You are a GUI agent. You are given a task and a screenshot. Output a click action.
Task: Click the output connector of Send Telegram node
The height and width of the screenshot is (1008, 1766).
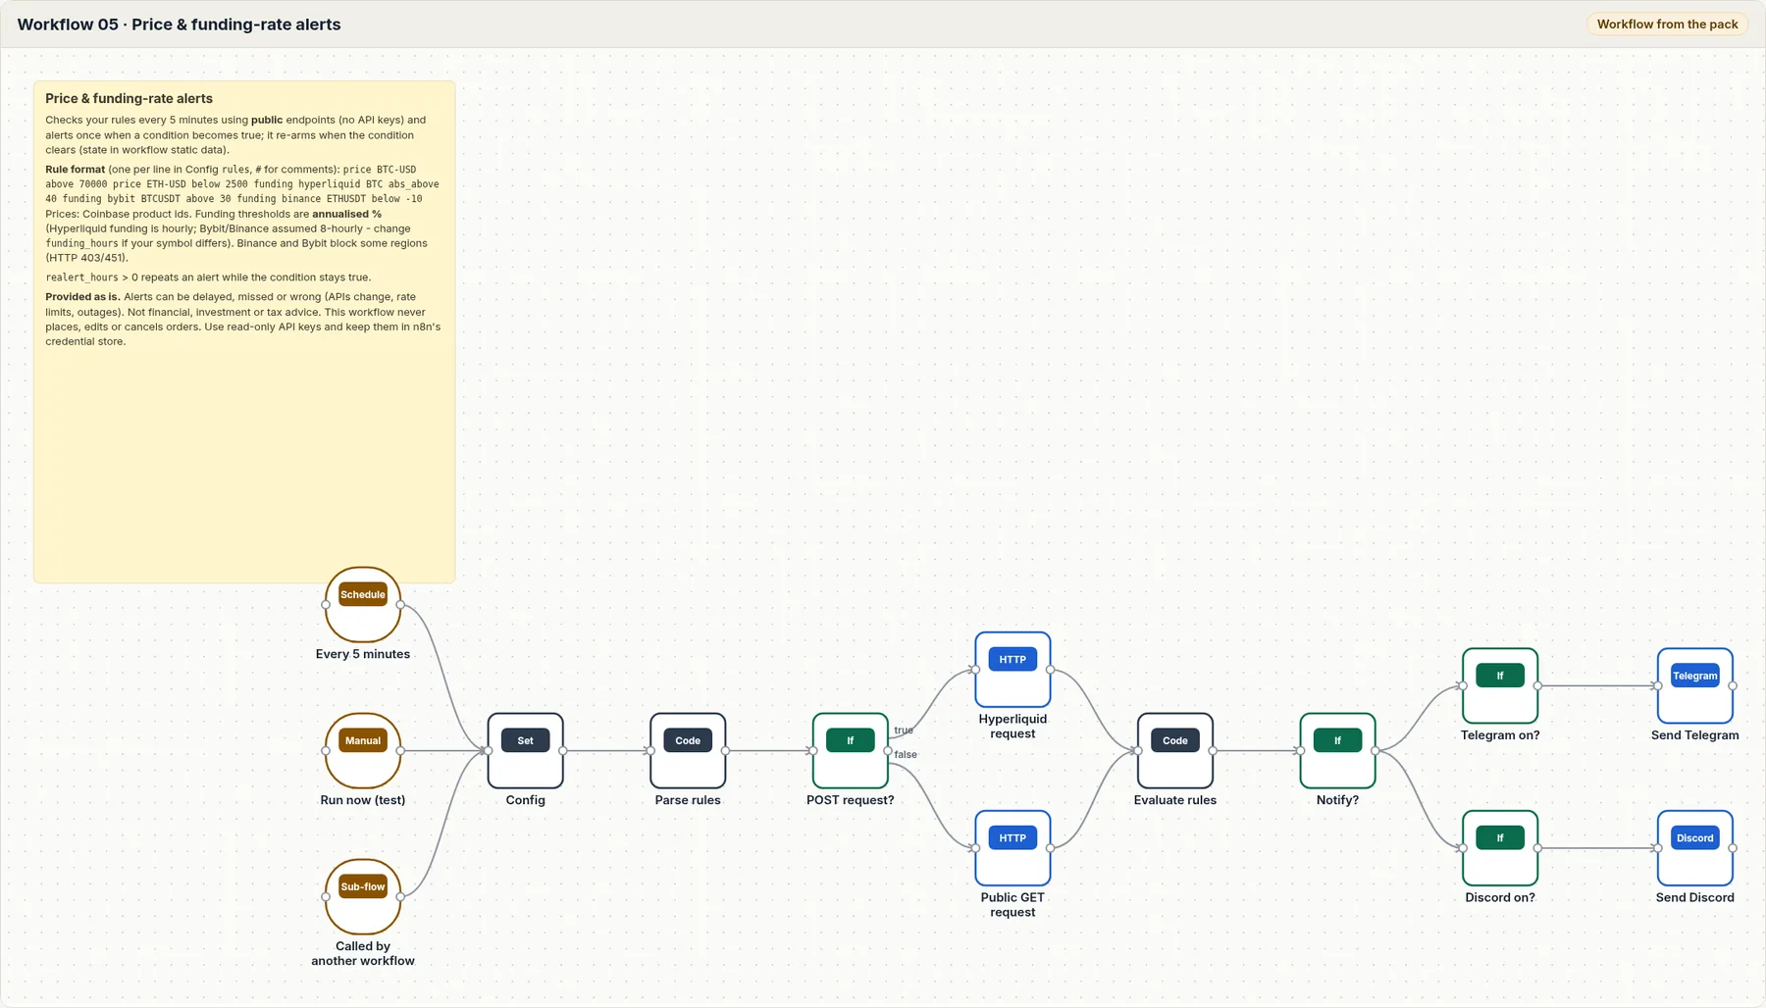click(1733, 686)
